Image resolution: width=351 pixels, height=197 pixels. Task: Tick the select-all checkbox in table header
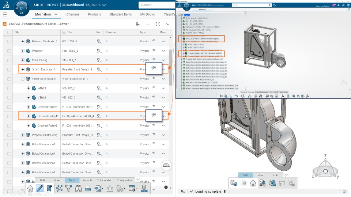pyautogui.click(x=9, y=32)
